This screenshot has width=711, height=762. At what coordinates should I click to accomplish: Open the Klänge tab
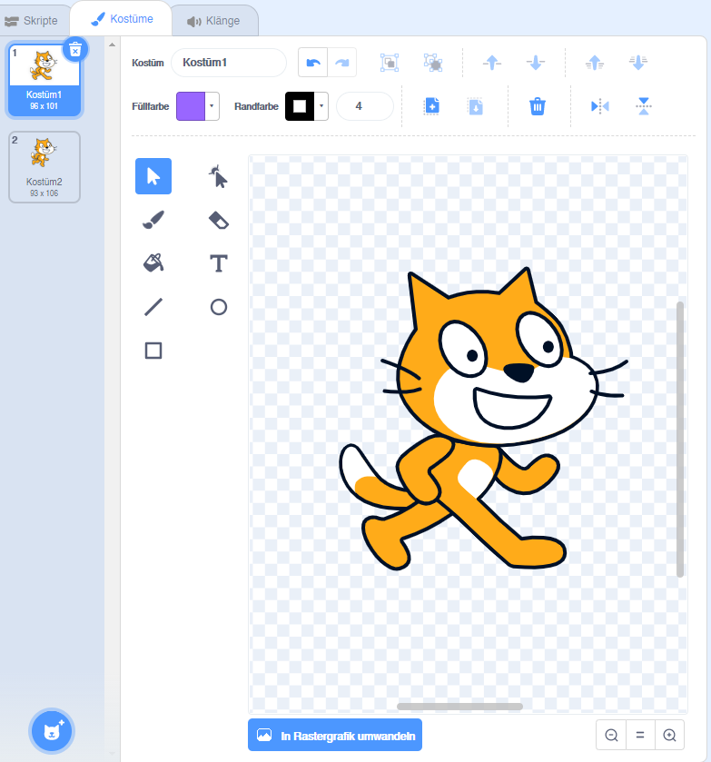tap(213, 20)
